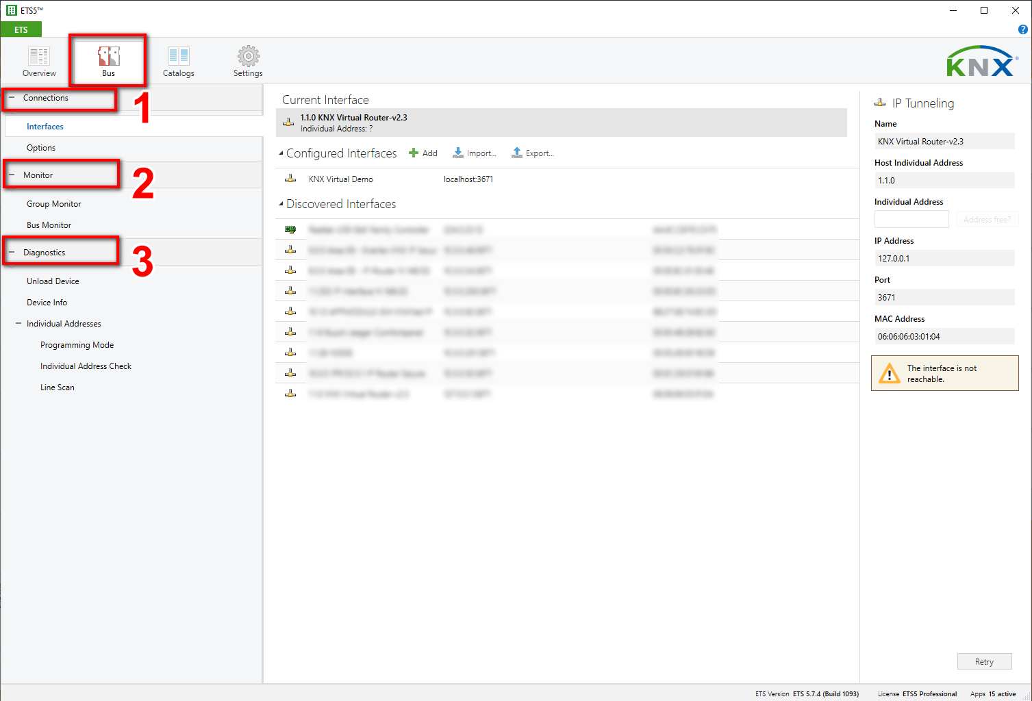Collapse the Configured Interfaces list
The image size is (1032, 701).
click(x=281, y=153)
